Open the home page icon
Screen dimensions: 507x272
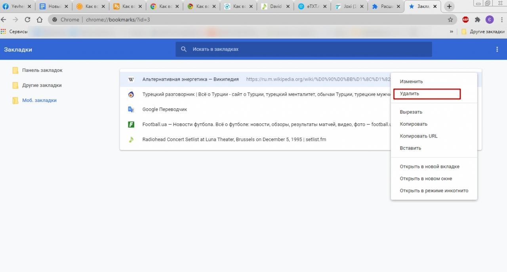click(x=40, y=20)
